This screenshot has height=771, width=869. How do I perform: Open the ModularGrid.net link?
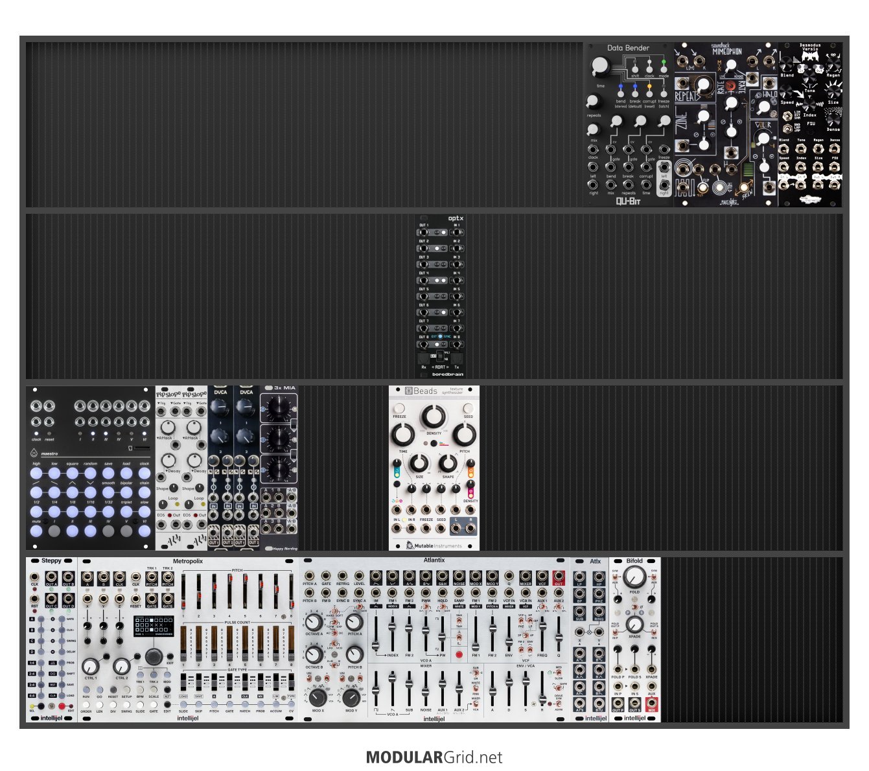pyautogui.click(x=434, y=757)
